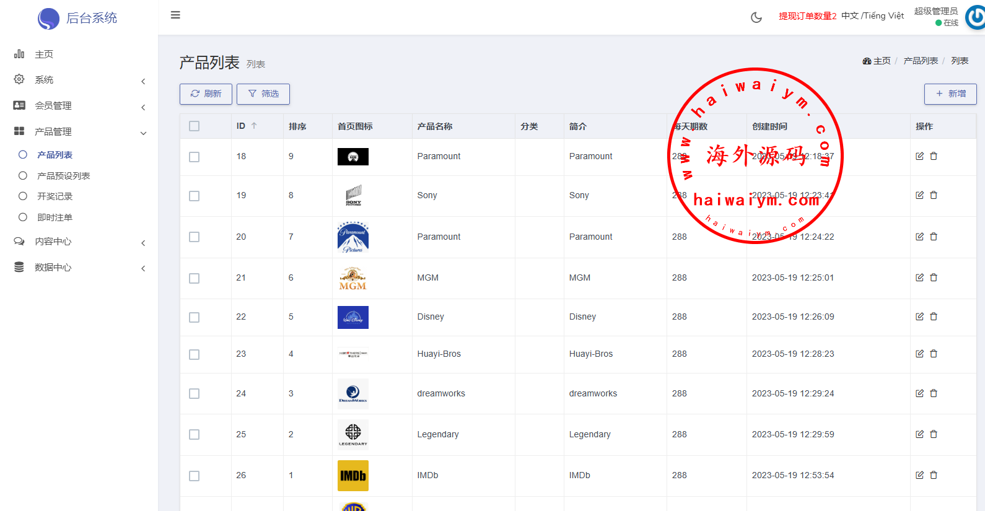
Task: Toggle the select-all header checkbox
Action: 195,126
